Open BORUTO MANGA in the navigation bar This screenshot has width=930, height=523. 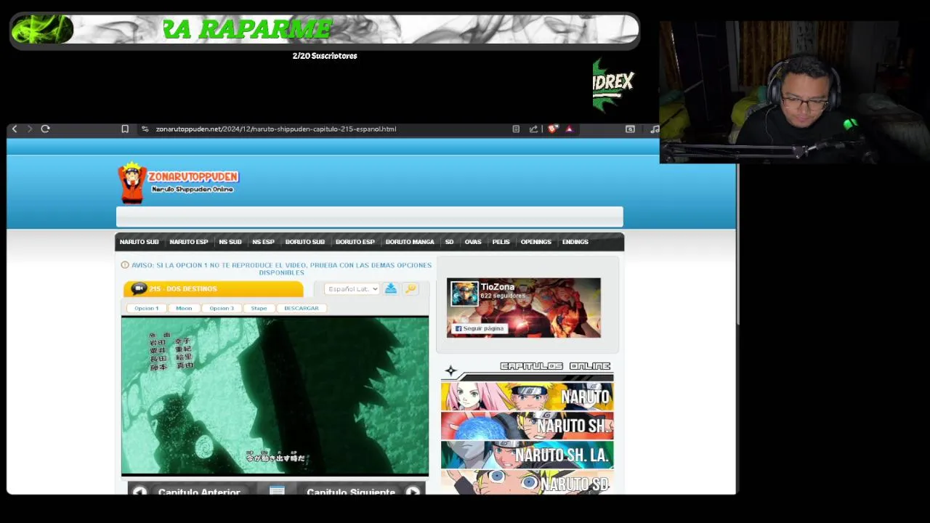coord(410,242)
